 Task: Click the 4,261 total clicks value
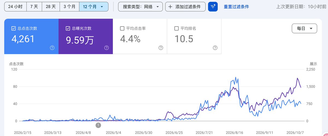point(23,39)
